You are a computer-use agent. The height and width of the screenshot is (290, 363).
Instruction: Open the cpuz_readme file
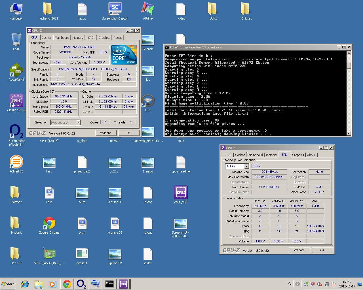181,164
